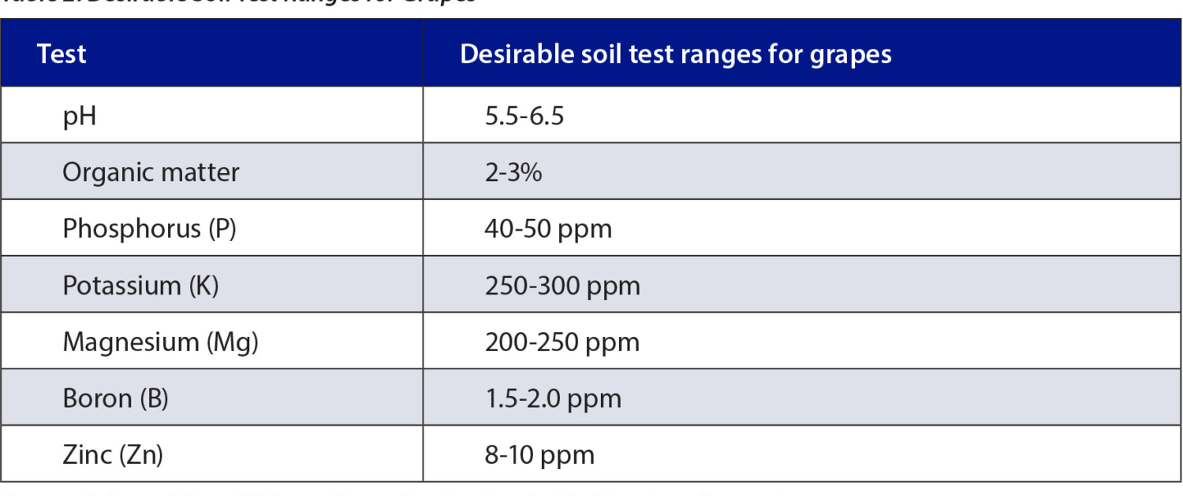Viewport: 1183px width, 496px height.
Task: Click the 1.5-2.0 ppm boron value
Action: click(553, 398)
